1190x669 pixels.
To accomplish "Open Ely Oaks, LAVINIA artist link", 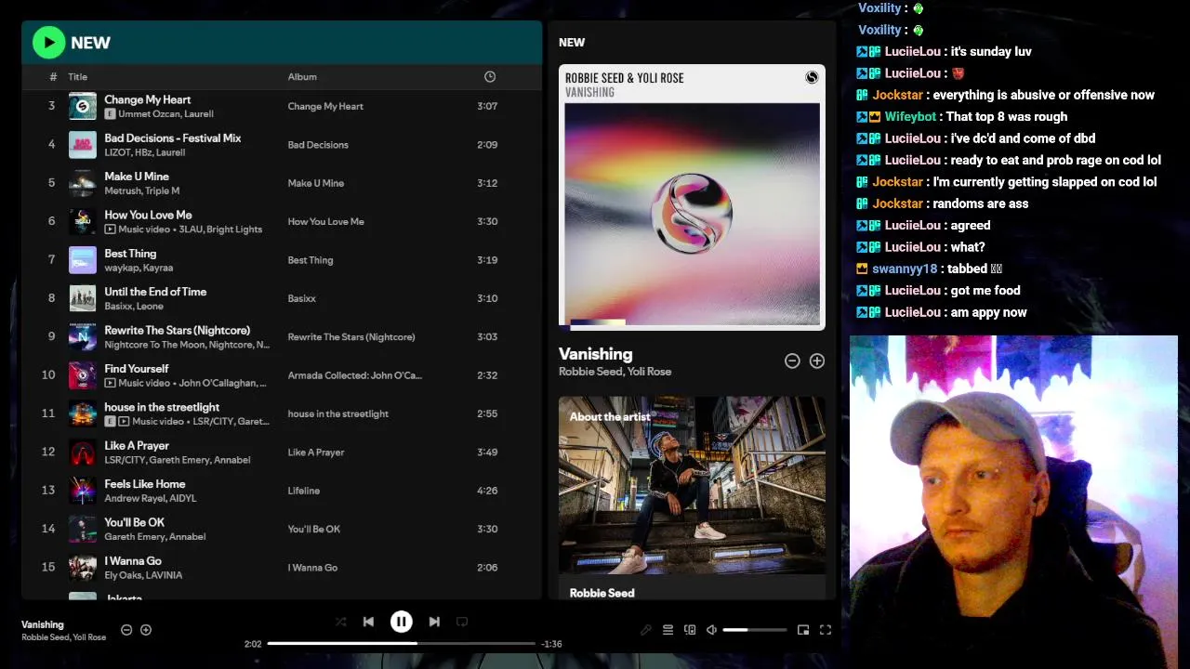I will pyautogui.click(x=143, y=575).
